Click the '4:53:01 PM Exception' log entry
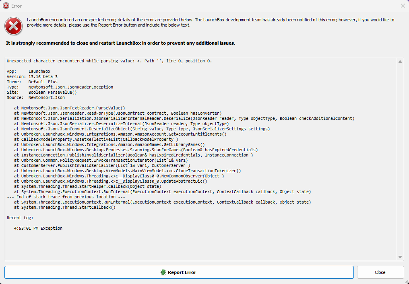This screenshot has width=409, height=284. point(38,228)
